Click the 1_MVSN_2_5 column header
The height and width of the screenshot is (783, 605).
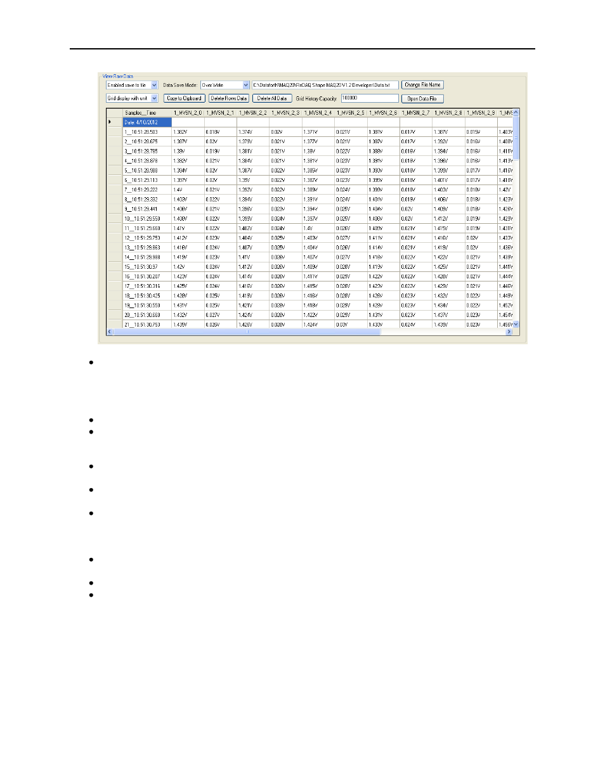pyautogui.click(x=351, y=113)
